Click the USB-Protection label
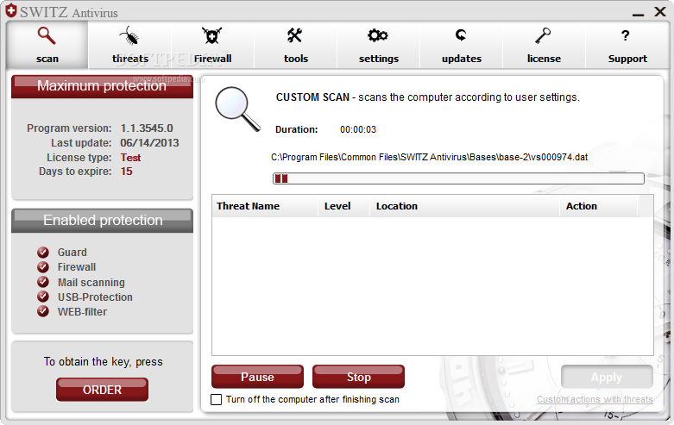 coord(95,297)
